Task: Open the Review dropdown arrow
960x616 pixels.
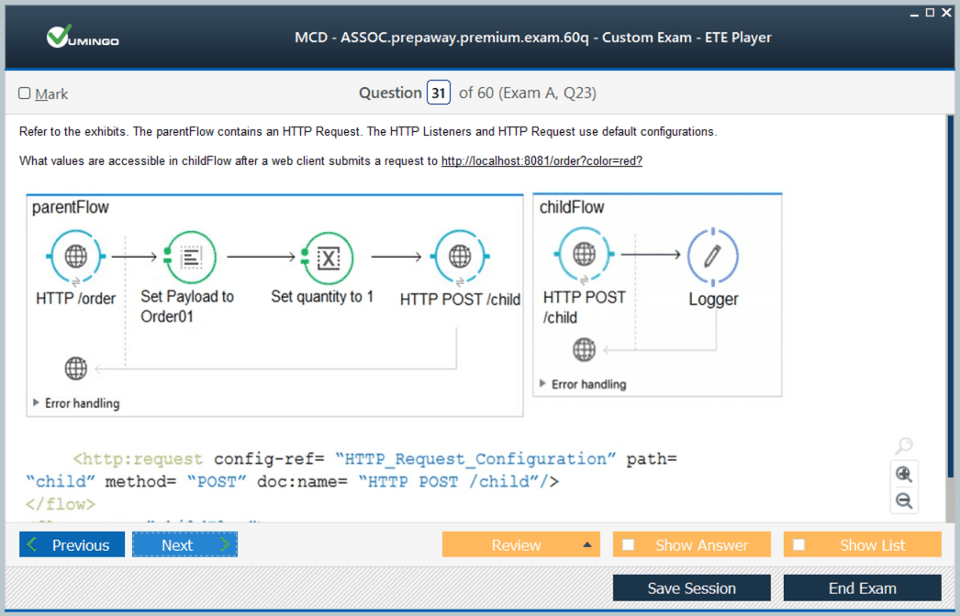Action: click(587, 544)
